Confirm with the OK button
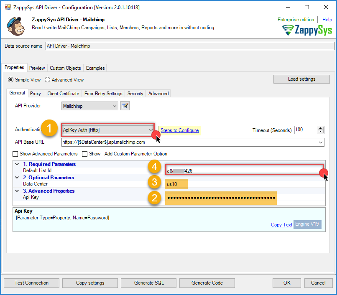337x295 pixels. click(287, 283)
